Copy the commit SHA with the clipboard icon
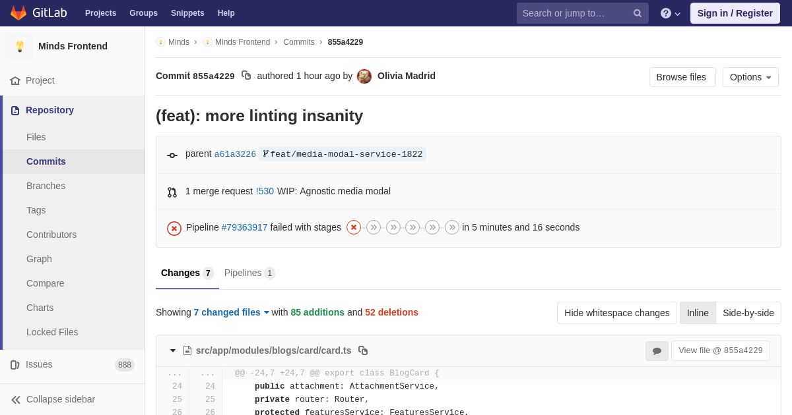Image resolution: width=792 pixels, height=415 pixels. pos(246,76)
